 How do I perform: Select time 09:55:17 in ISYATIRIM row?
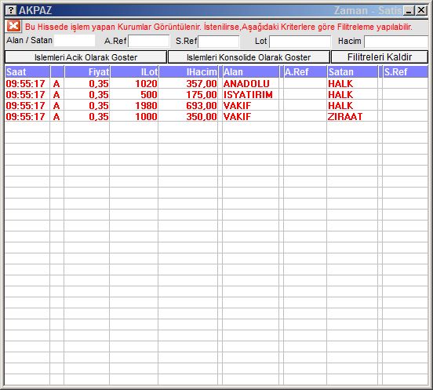27,94
